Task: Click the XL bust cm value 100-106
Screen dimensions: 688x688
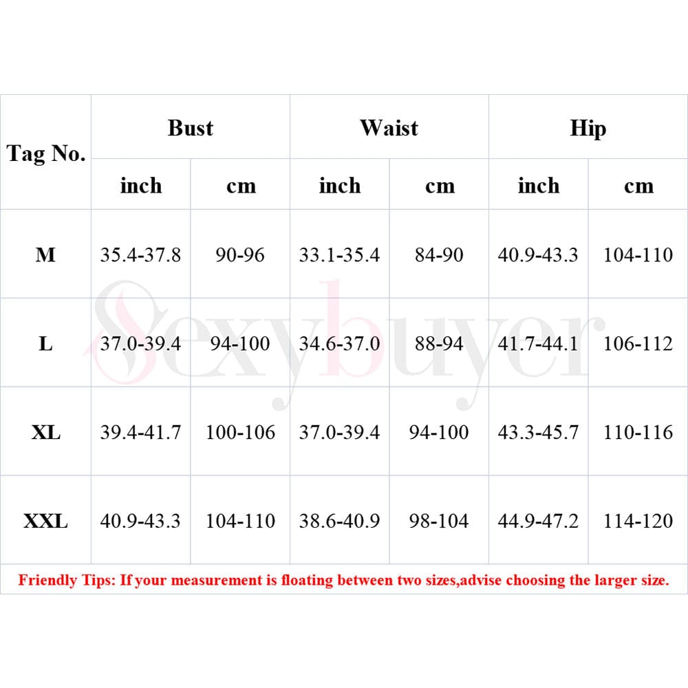Action: click(240, 432)
